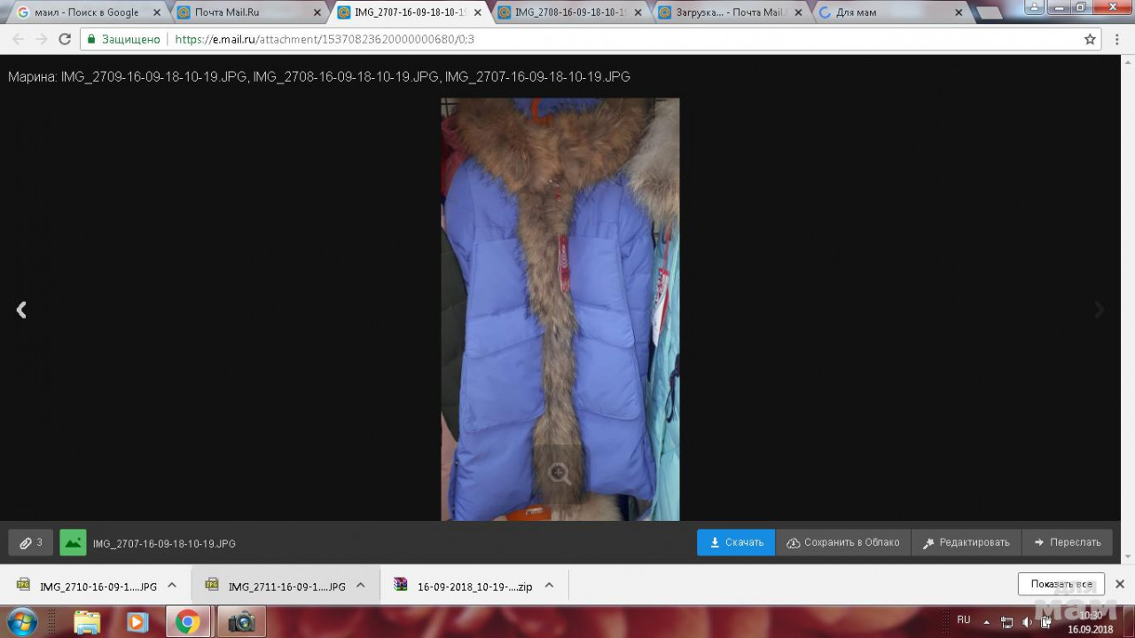1135x638 pixels.
Task: Click the magnifier zoom icon on photo
Action: [560, 473]
